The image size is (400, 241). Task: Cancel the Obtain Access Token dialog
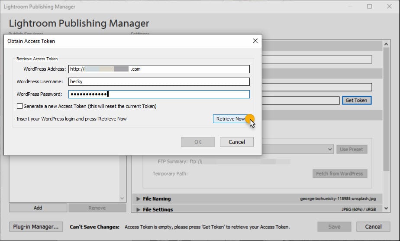[237, 142]
